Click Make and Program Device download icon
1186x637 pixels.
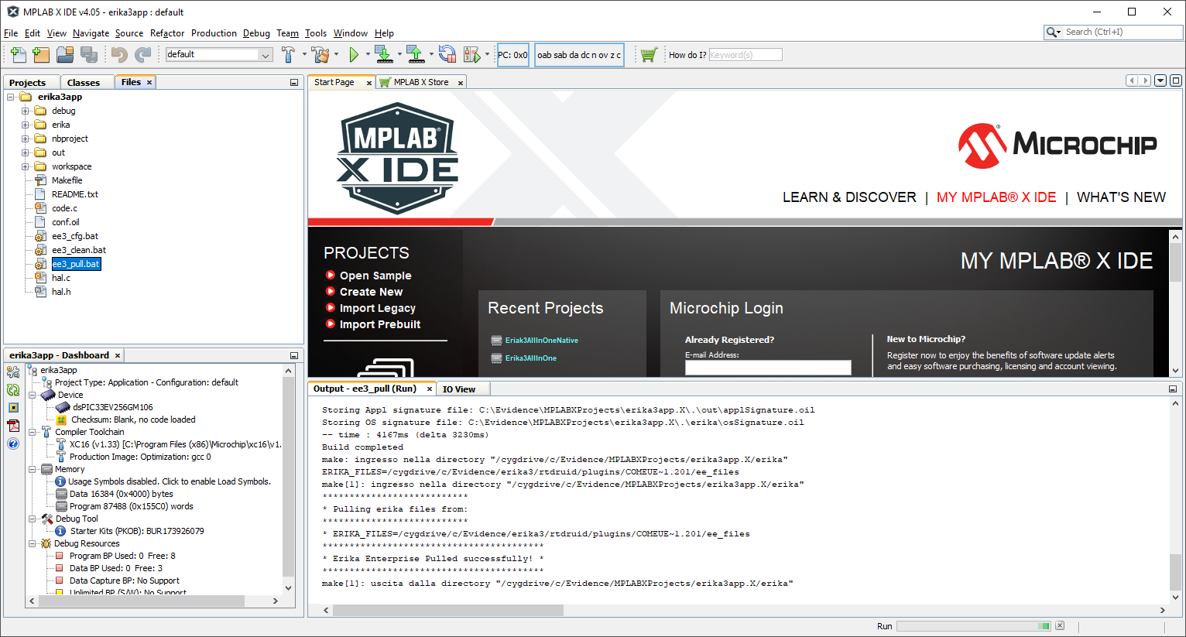(383, 54)
